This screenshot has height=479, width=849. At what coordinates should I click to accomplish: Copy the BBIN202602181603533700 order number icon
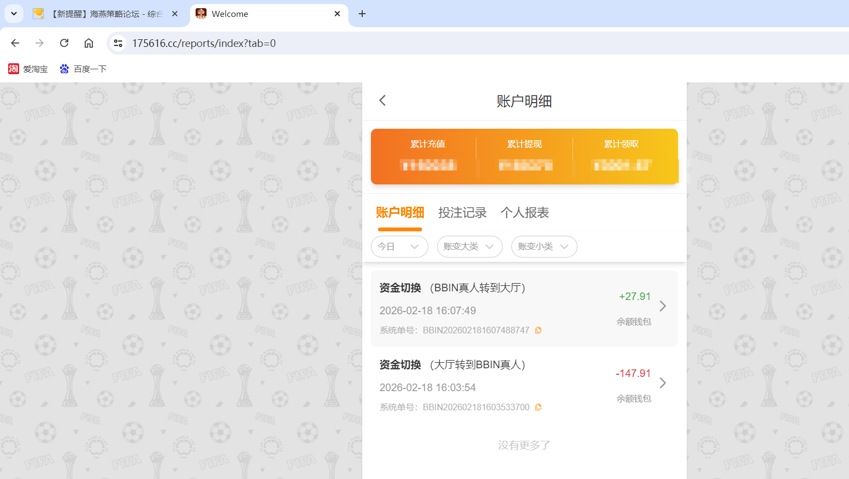coord(539,407)
